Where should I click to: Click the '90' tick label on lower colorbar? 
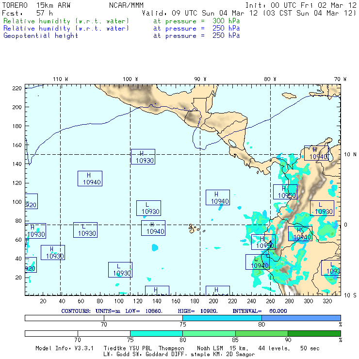click(288, 340)
